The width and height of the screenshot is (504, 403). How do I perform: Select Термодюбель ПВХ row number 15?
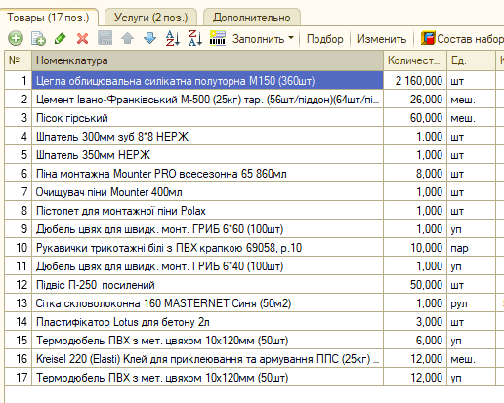pos(207,341)
